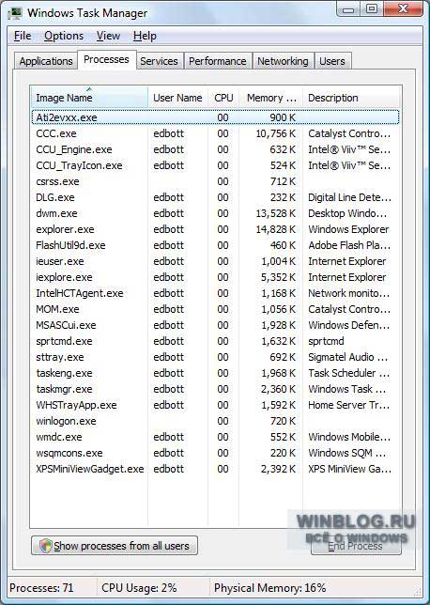Select the sttray.exe process

(215, 357)
